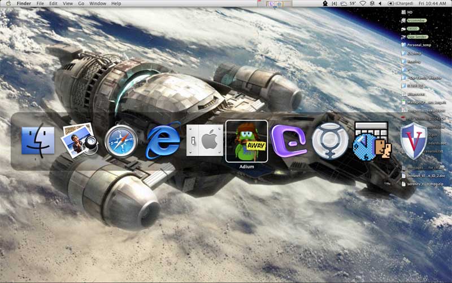The width and height of the screenshot is (452, 283).
Task: Click the Fri 10:44 AM clock
Action: click(x=432, y=3)
